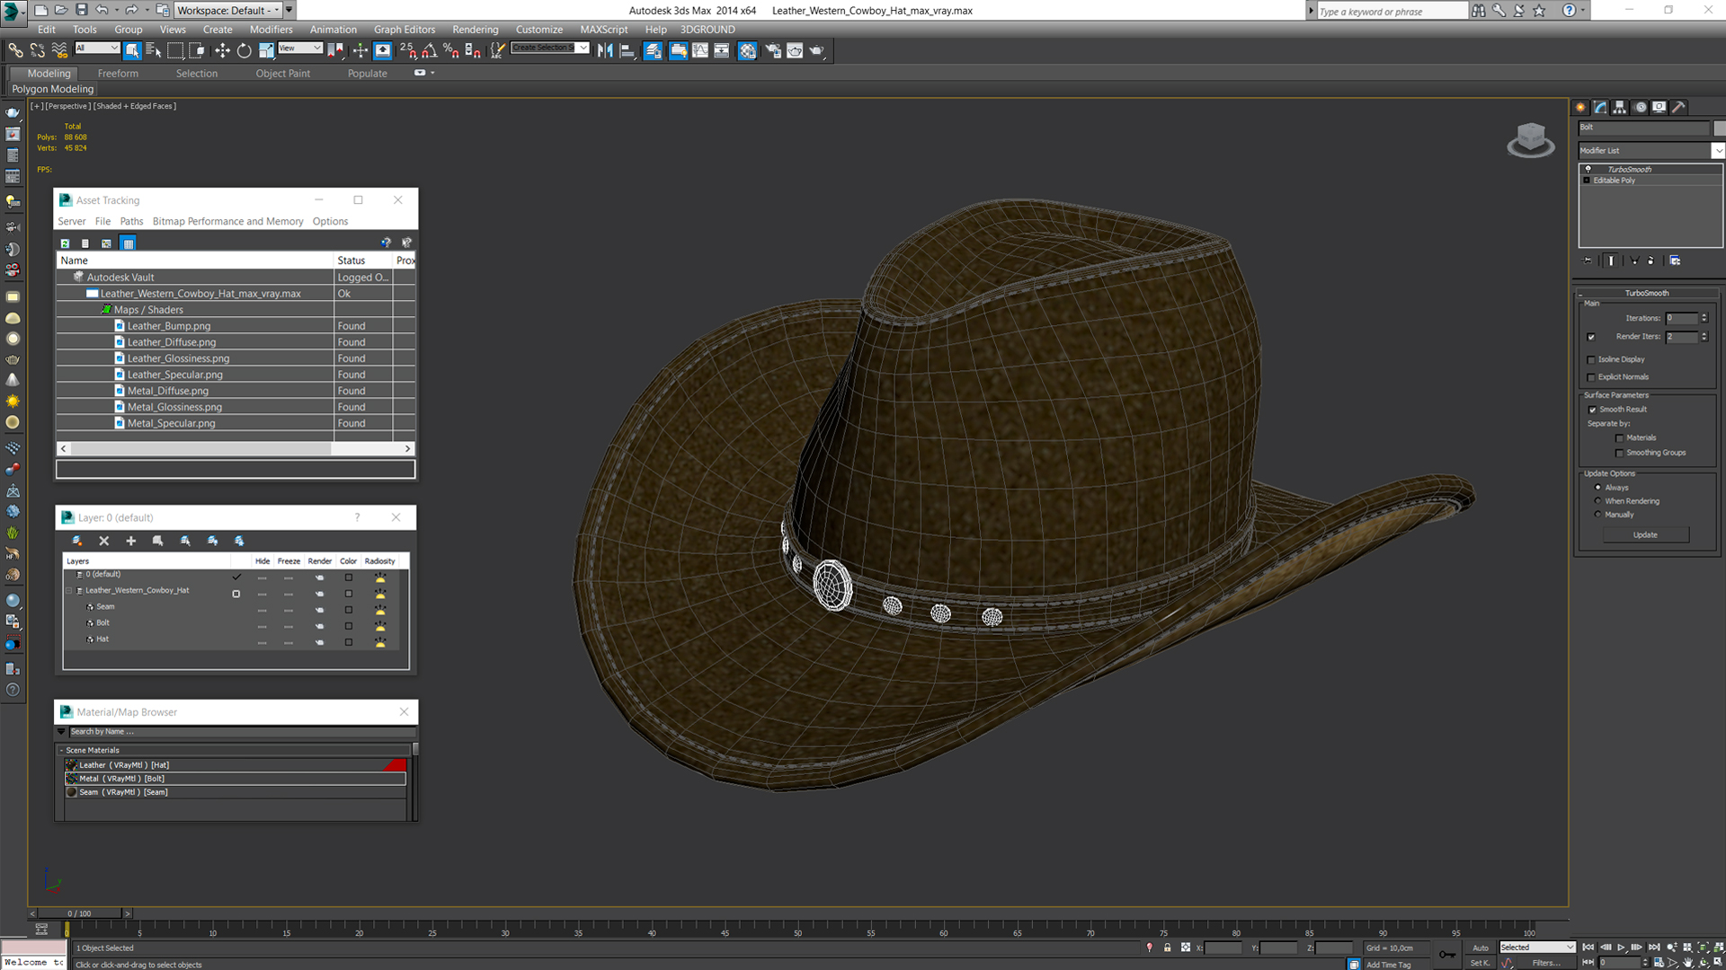
Task: Toggle the Angle Snap tool
Action: tap(430, 50)
